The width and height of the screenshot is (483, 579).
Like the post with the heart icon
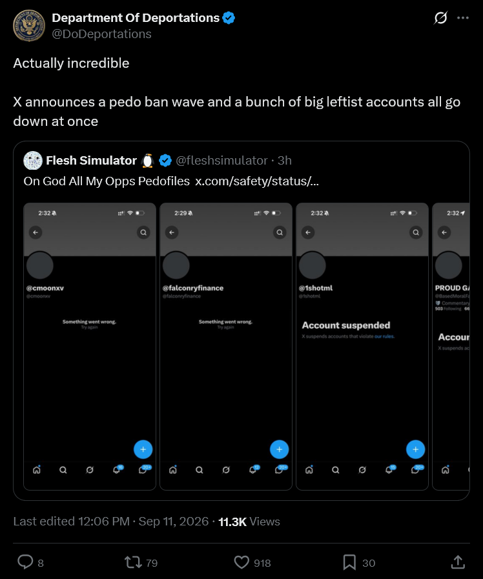(241, 562)
